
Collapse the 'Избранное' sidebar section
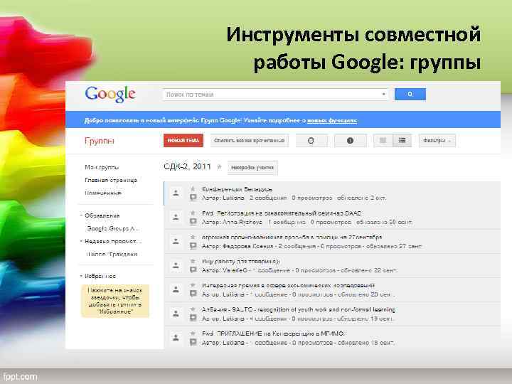(x=81, y=276)
